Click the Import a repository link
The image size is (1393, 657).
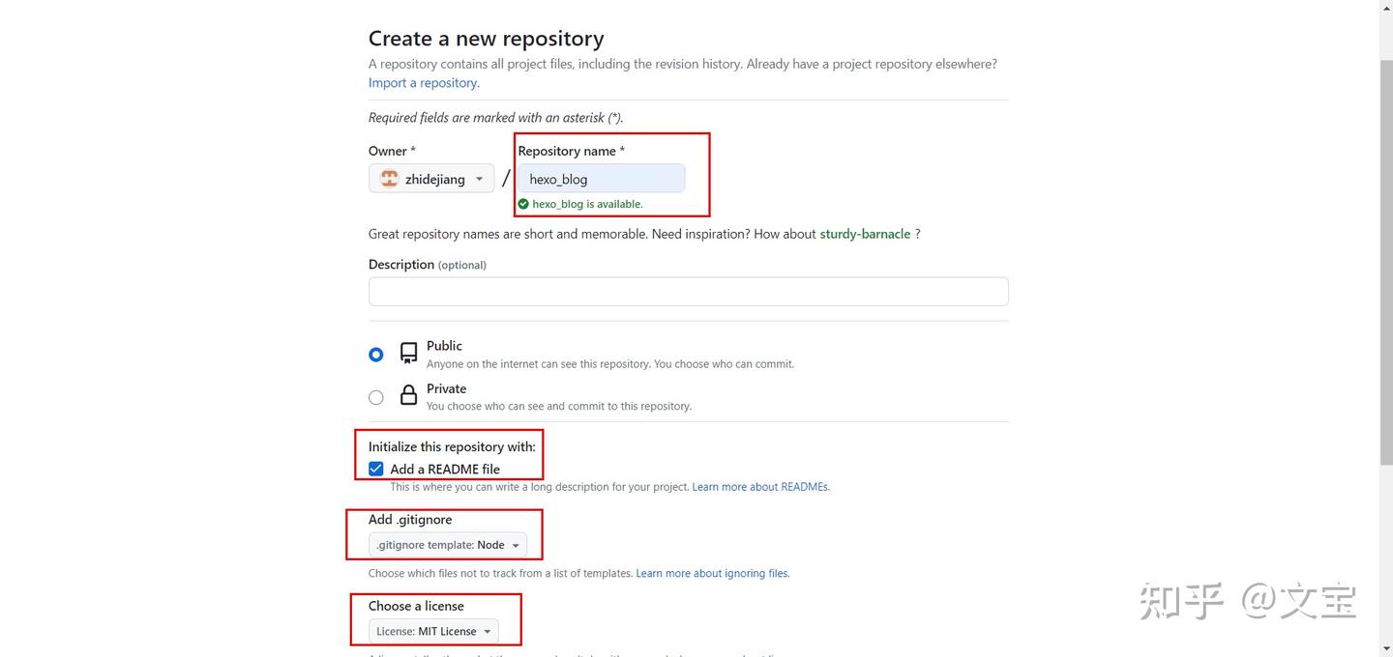click(x=424, y=83)
